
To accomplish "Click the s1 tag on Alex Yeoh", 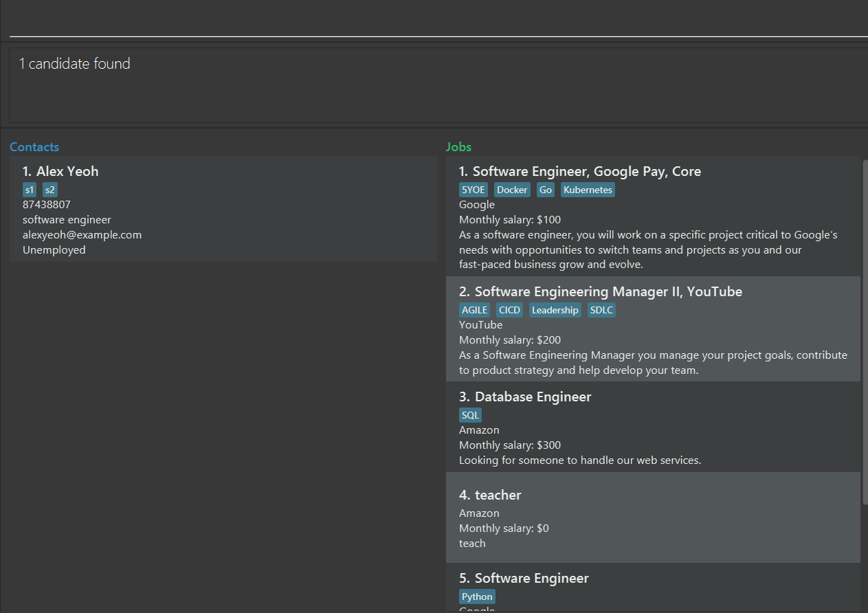I will [30, 190].
